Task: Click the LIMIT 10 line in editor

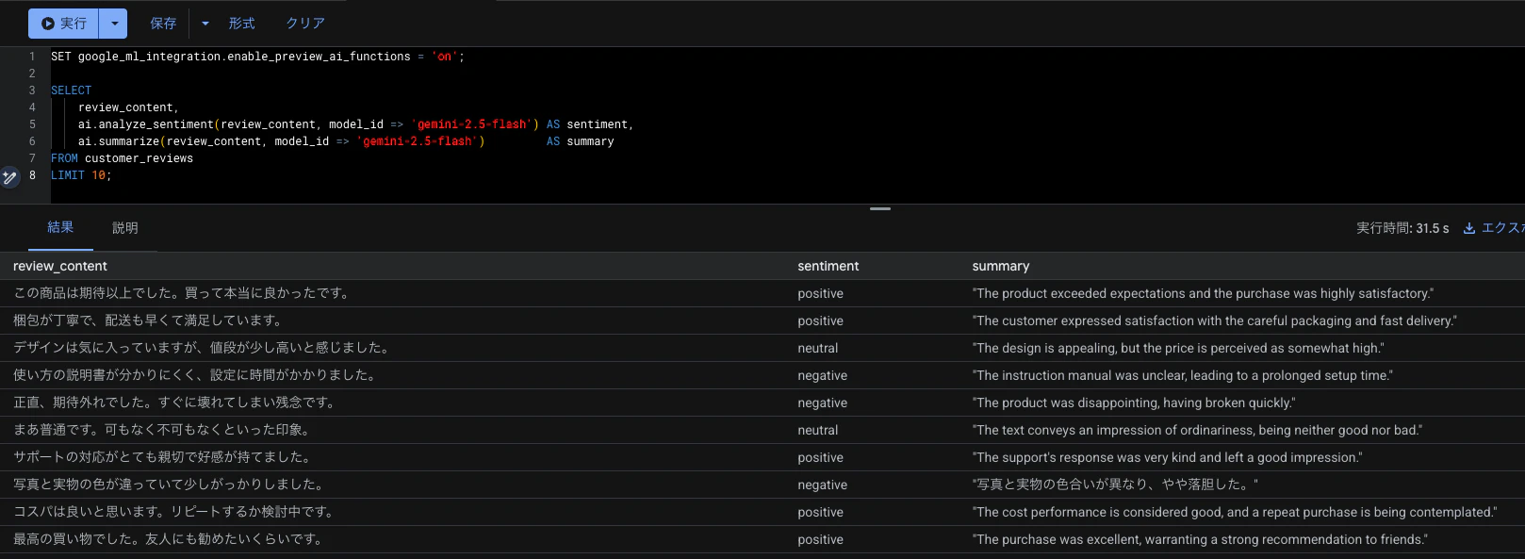Action: (80, 175)
